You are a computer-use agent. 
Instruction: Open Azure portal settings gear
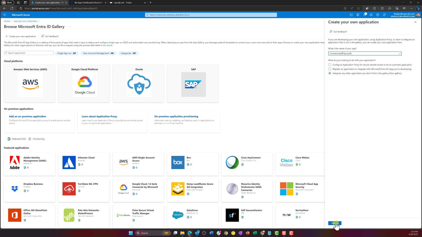371,15
